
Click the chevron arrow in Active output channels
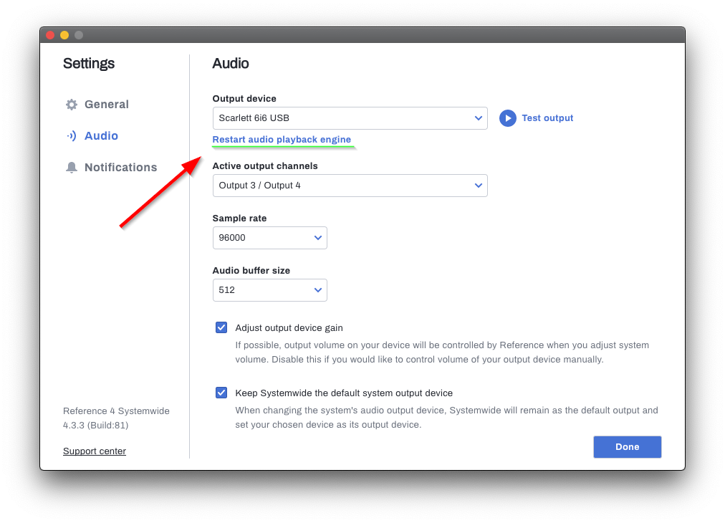[478, 186]
